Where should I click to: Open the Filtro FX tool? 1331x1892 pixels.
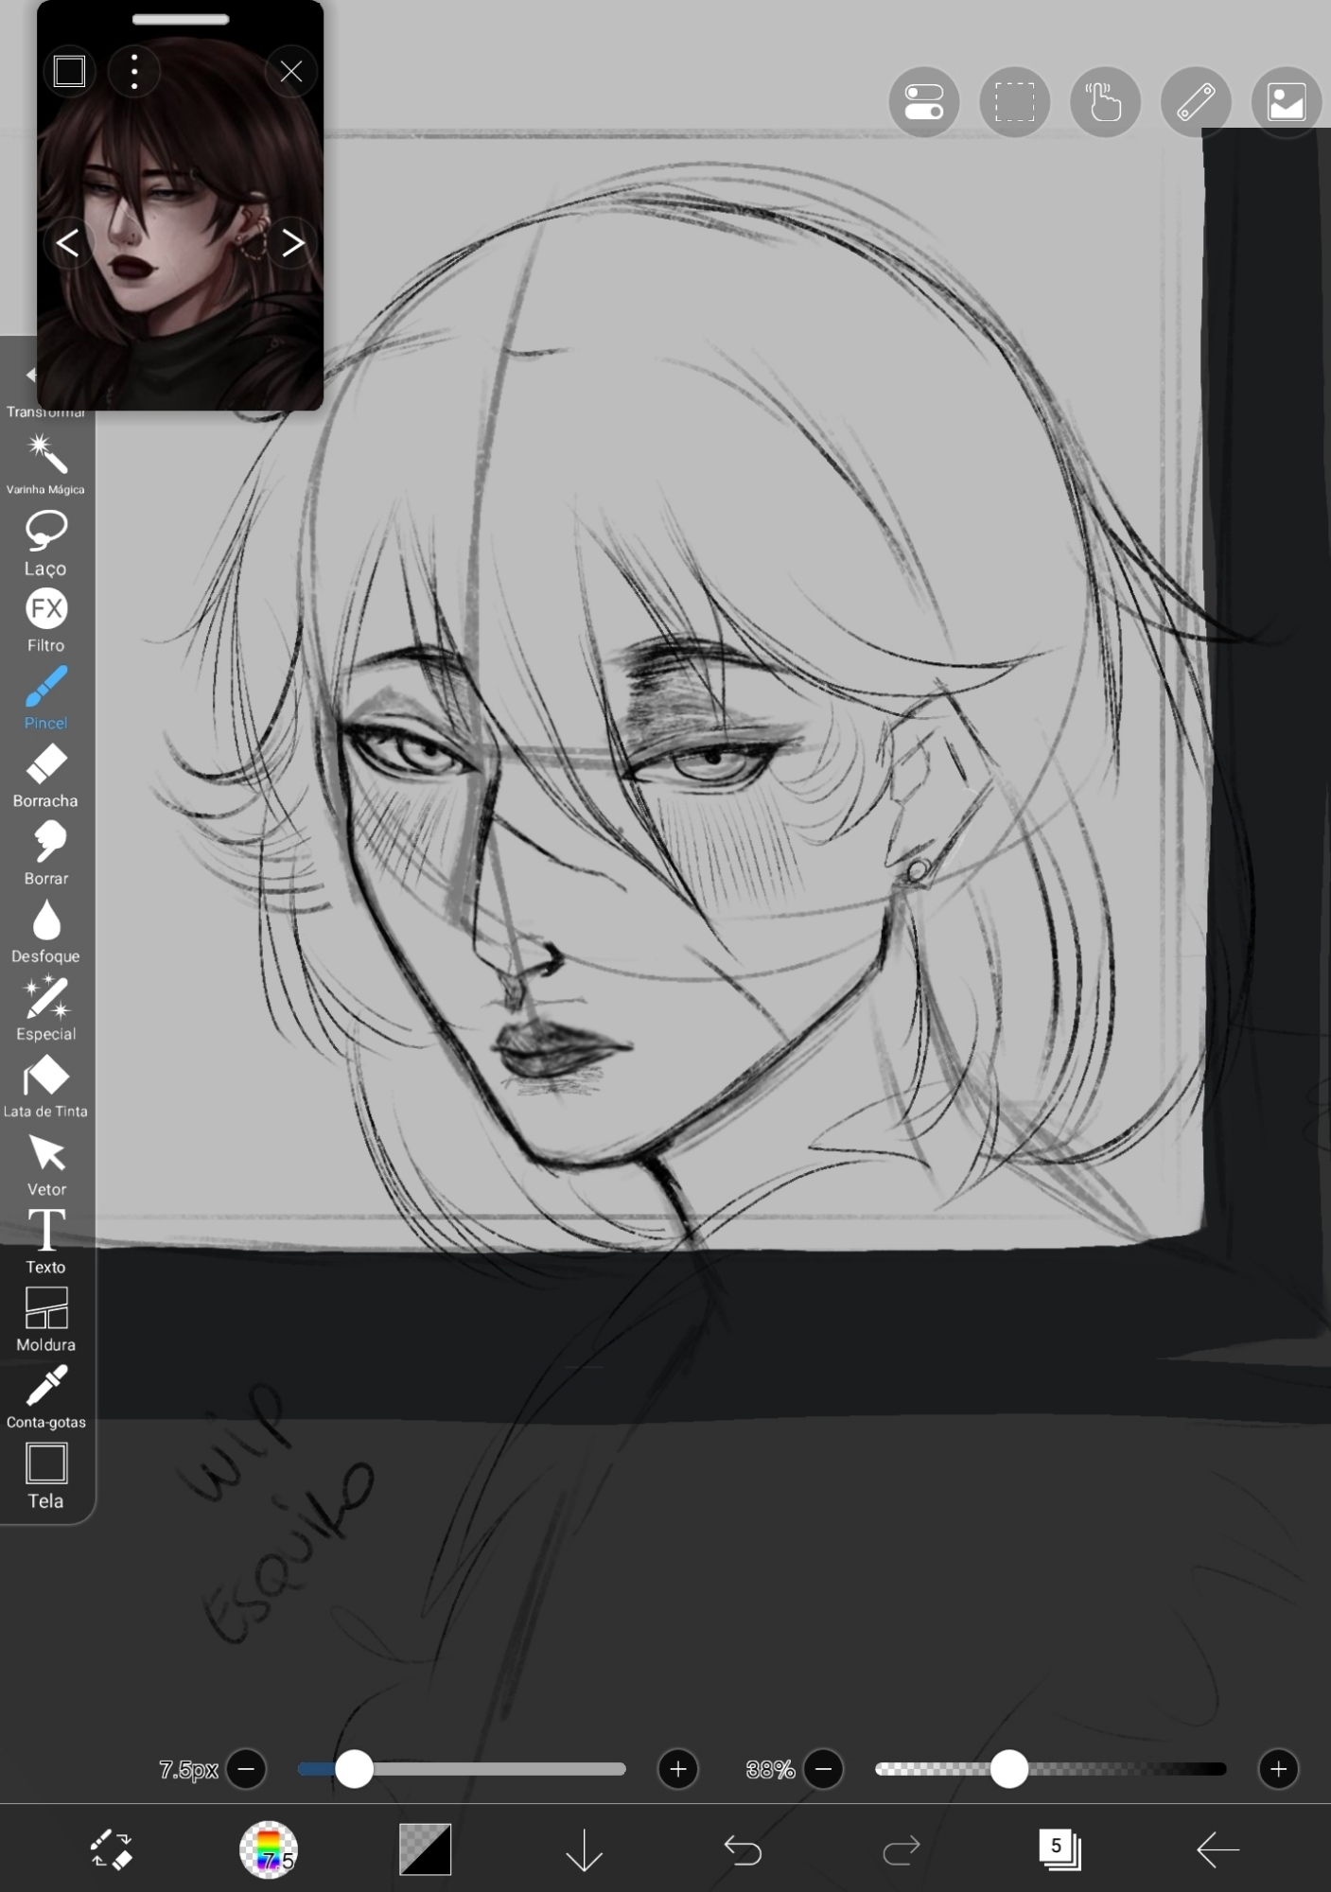coord(45,620)
